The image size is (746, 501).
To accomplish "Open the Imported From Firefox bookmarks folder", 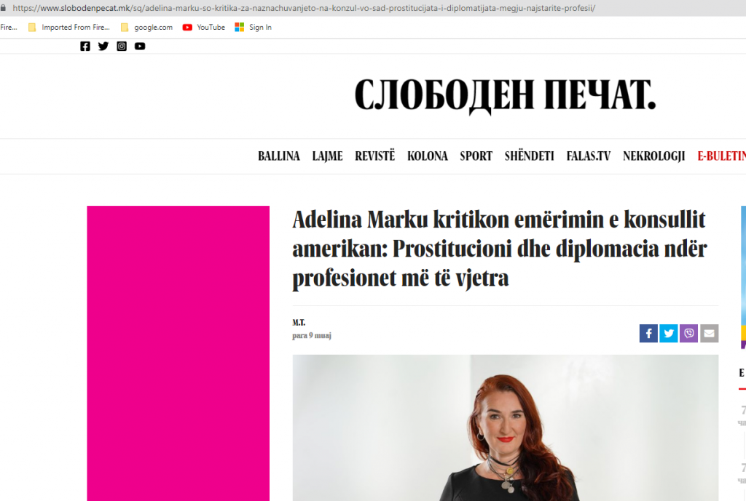I will click(x=69, y=28).
